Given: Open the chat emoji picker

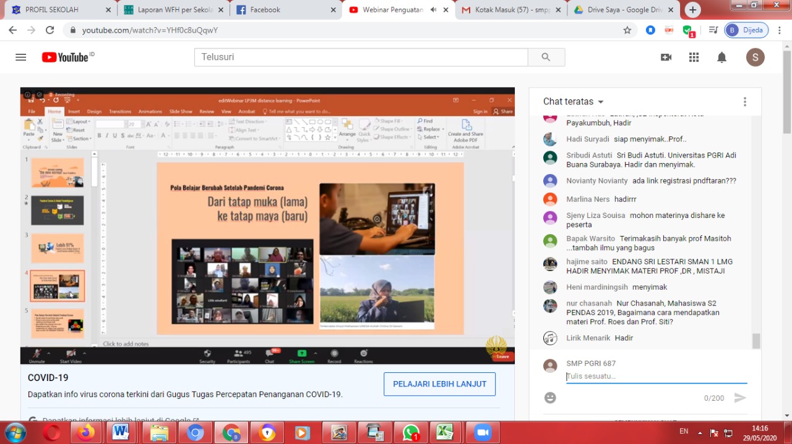Looking at the screenshot, I should coord(550,398).
